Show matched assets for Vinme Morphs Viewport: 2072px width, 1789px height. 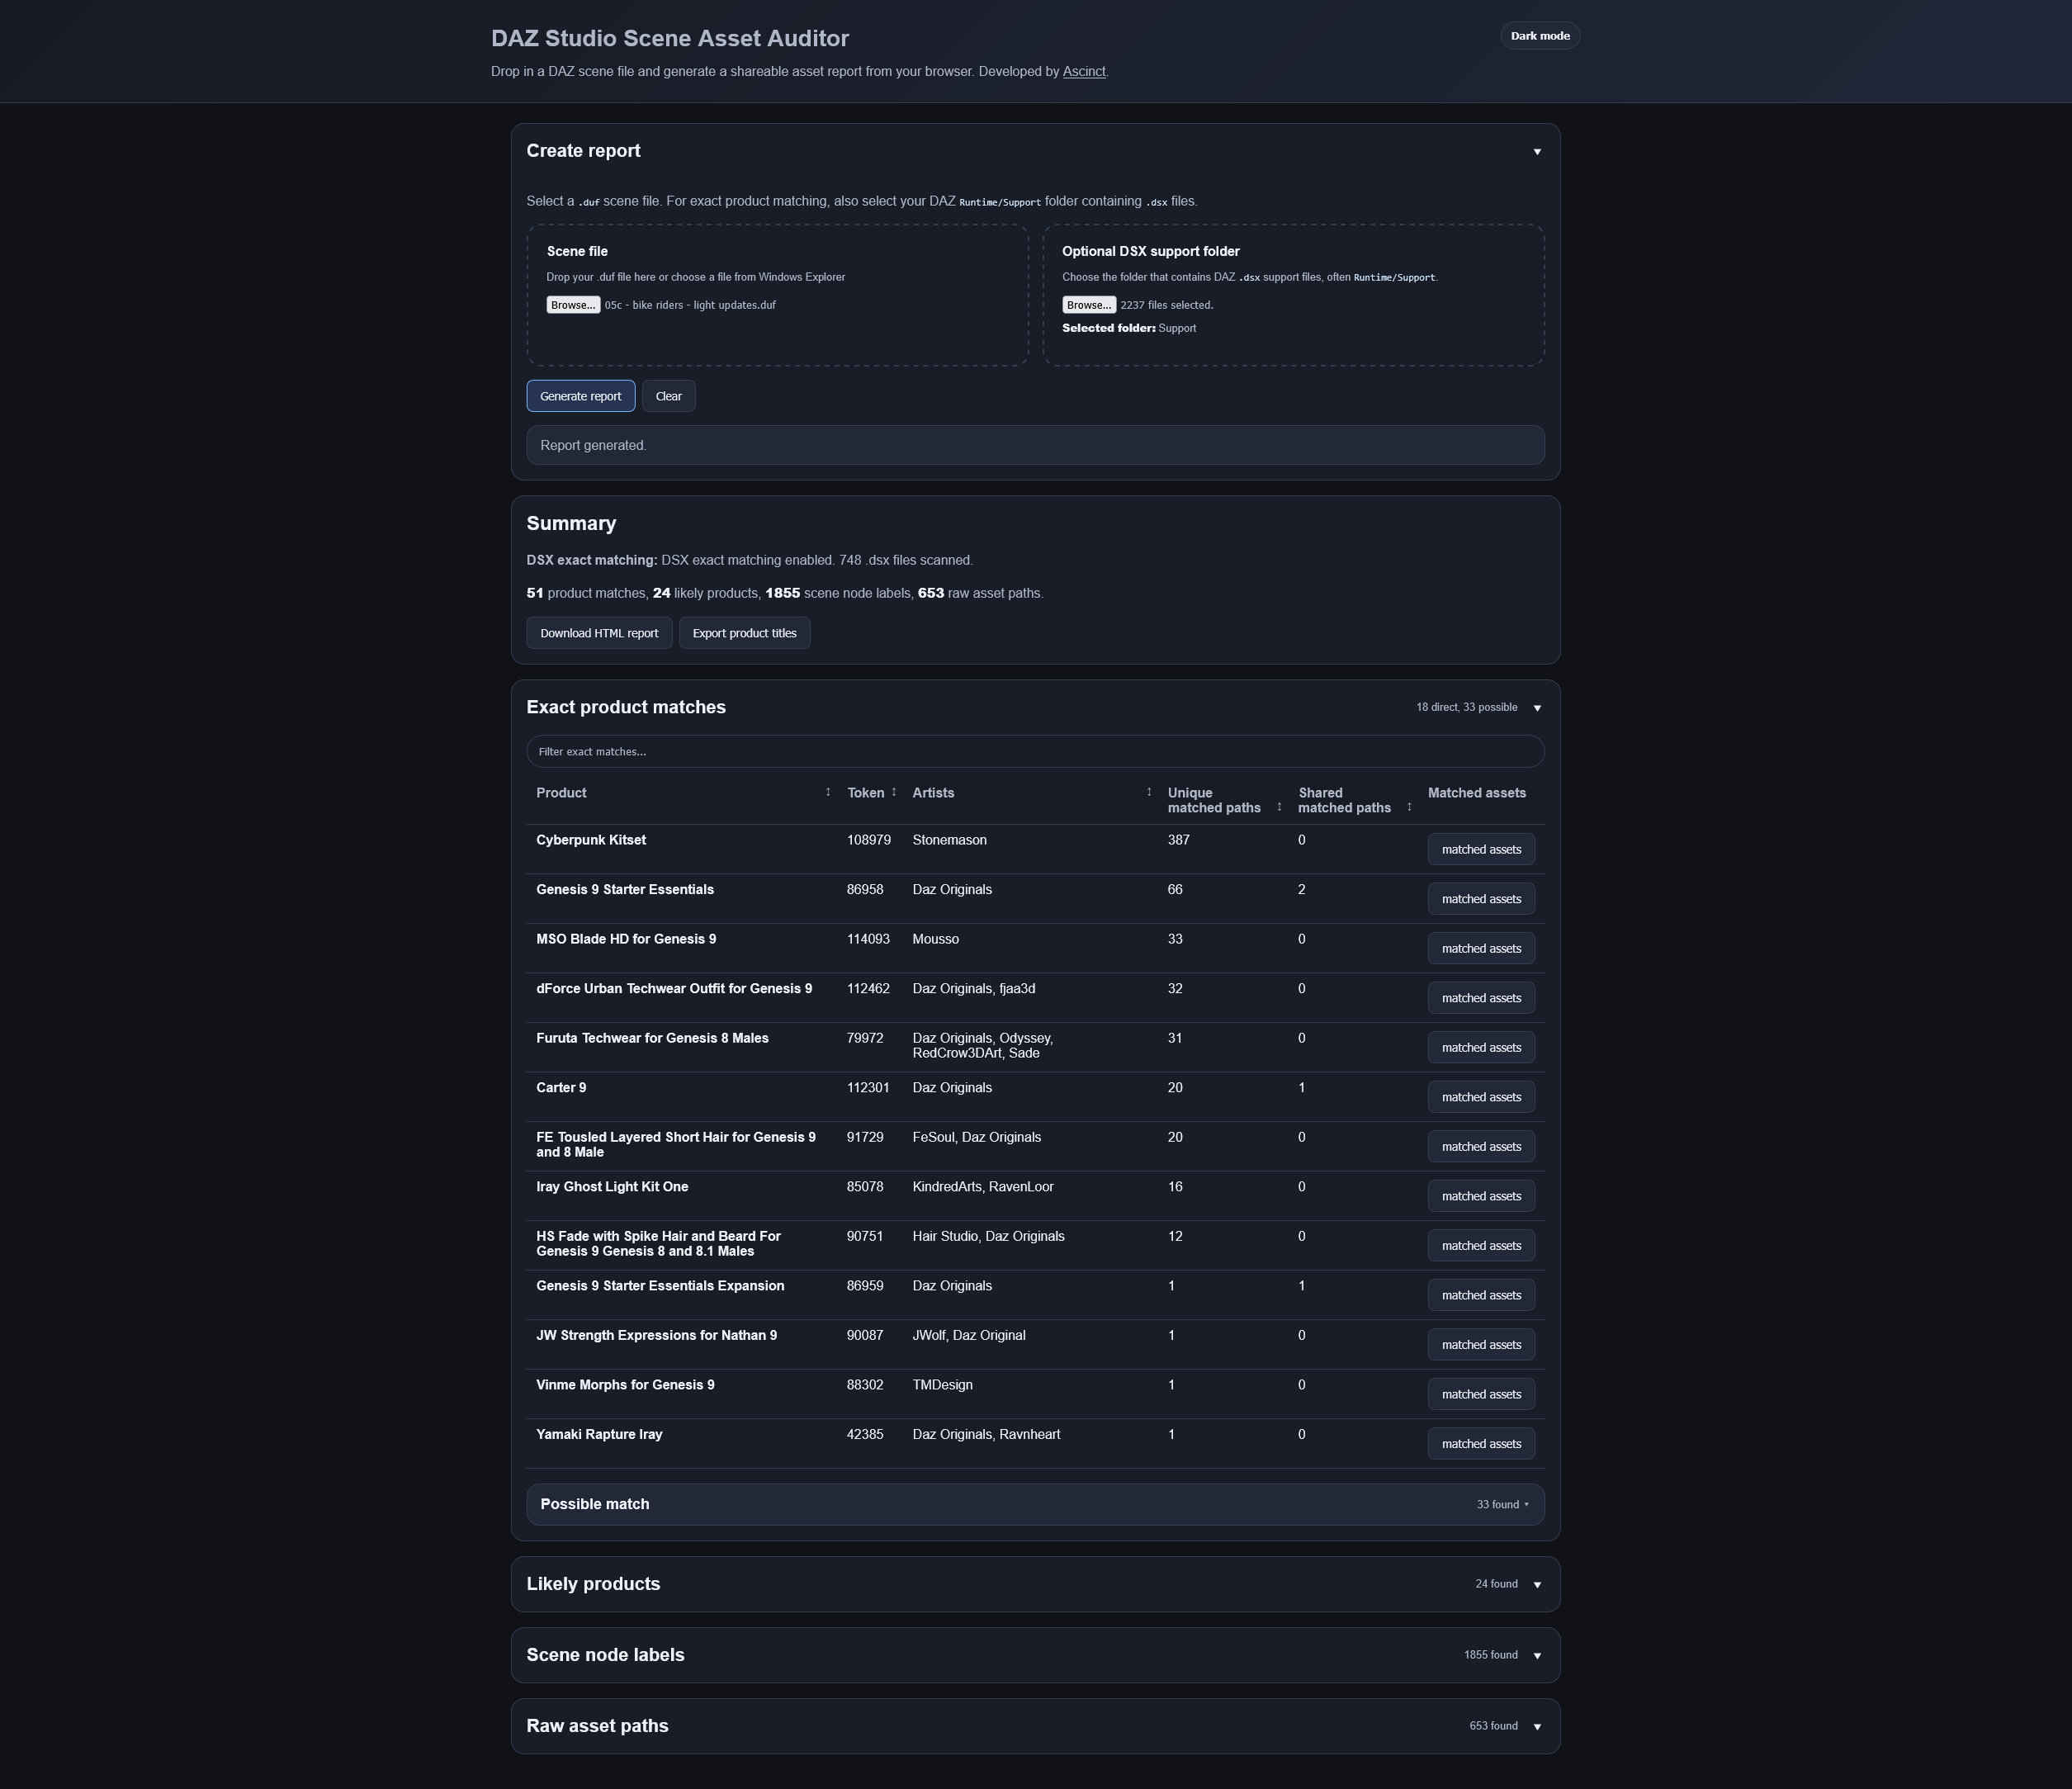(x=1481, y=1394)
